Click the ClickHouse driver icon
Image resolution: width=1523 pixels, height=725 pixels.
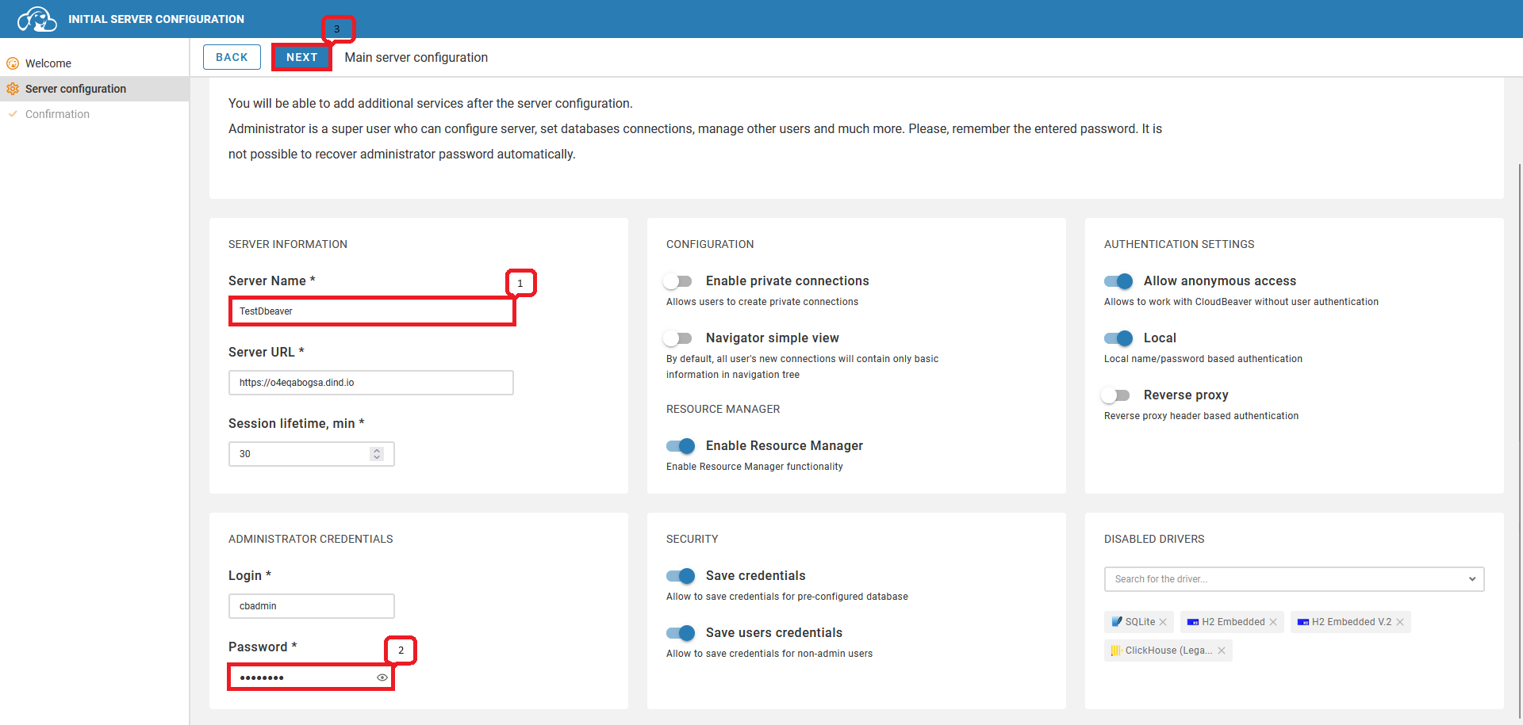(1116, 651)
